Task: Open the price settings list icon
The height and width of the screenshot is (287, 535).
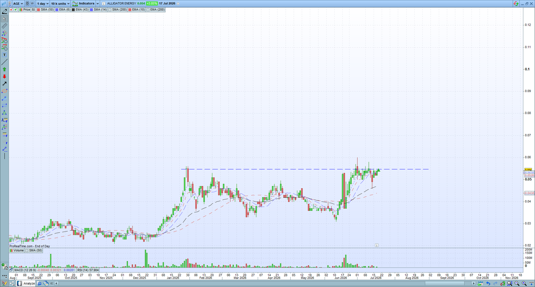Action: (33, 9)
